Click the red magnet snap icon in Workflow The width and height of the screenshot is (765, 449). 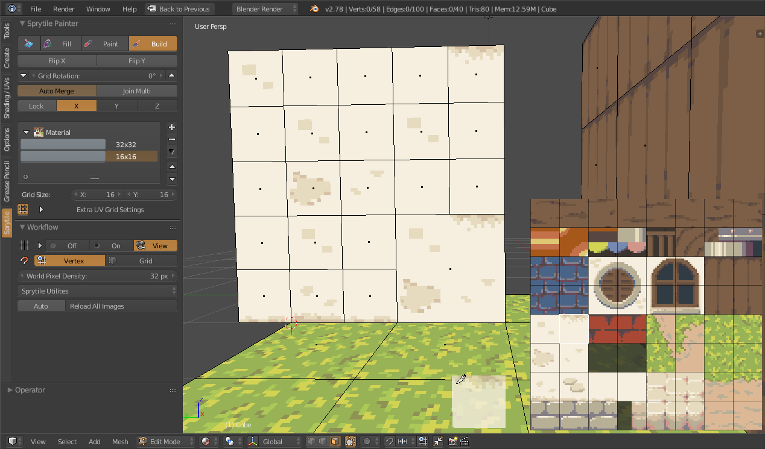pos(24,260)
